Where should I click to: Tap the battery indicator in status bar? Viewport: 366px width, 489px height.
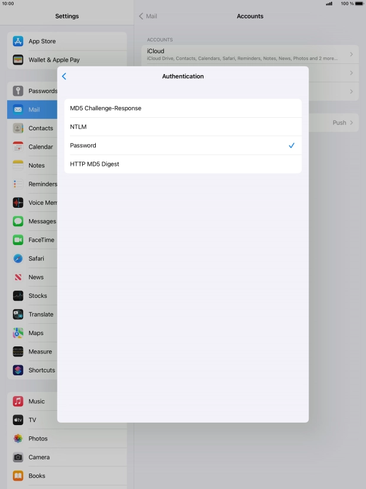359,4
